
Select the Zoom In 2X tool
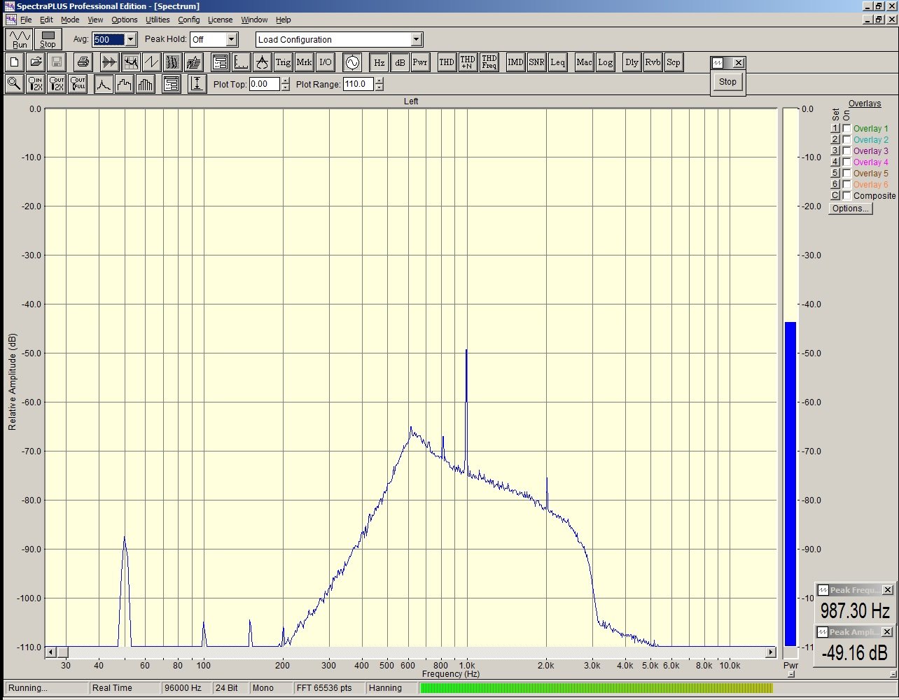click(36, 85)
